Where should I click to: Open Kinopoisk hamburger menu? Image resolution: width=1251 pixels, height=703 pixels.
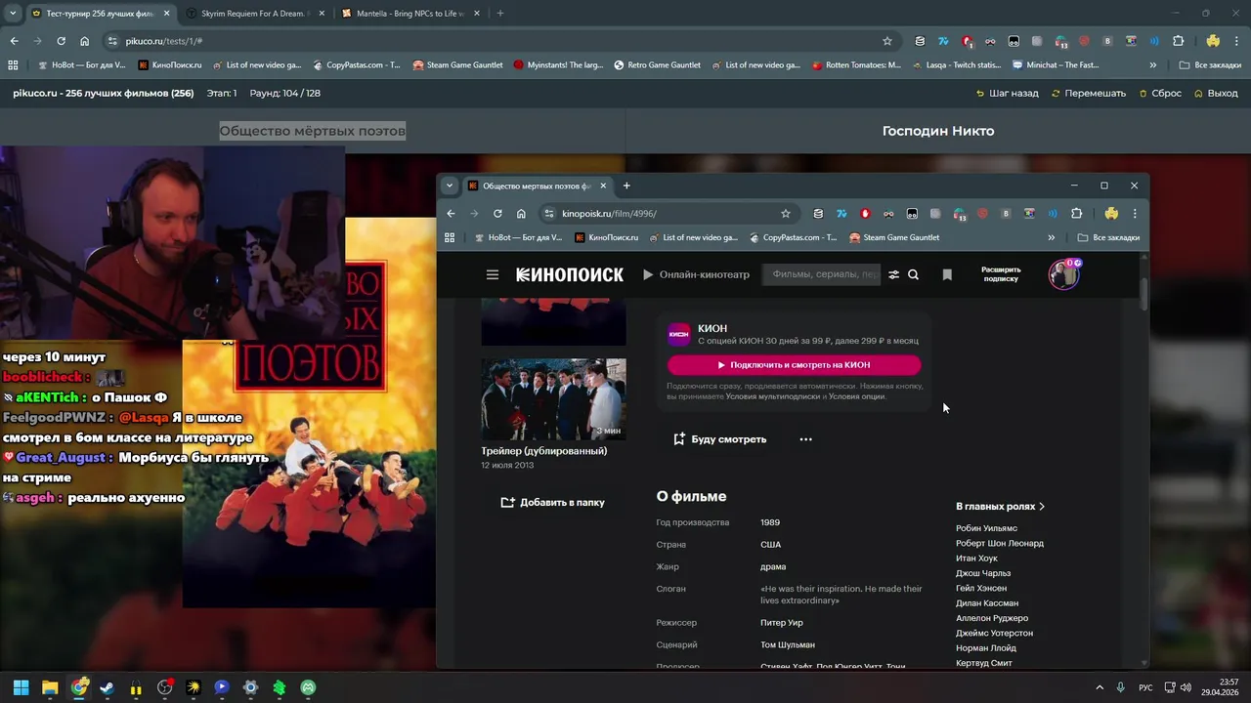point(493,274)
